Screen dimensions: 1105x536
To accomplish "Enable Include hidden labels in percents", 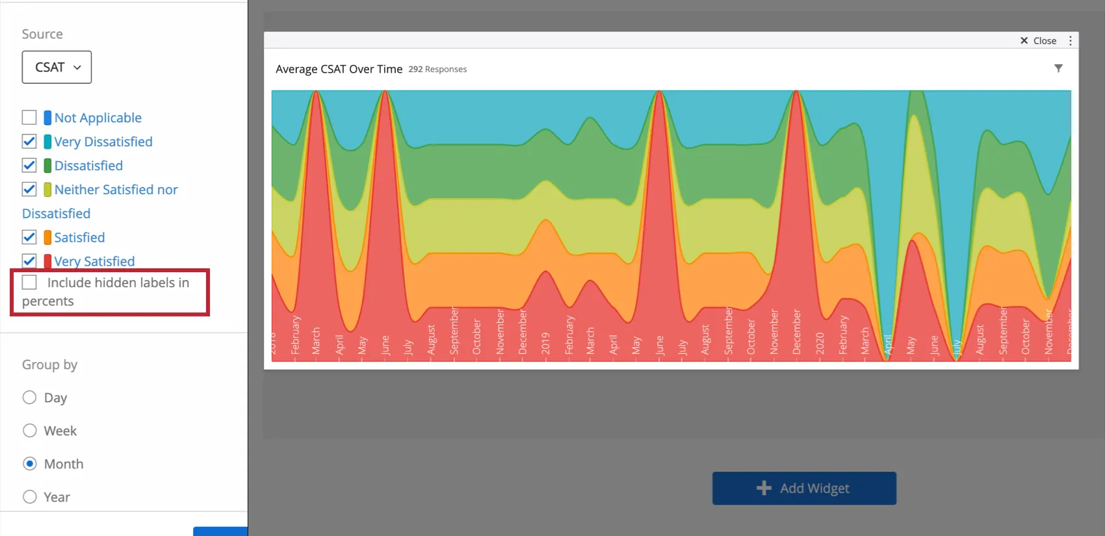I will [29, 282].
